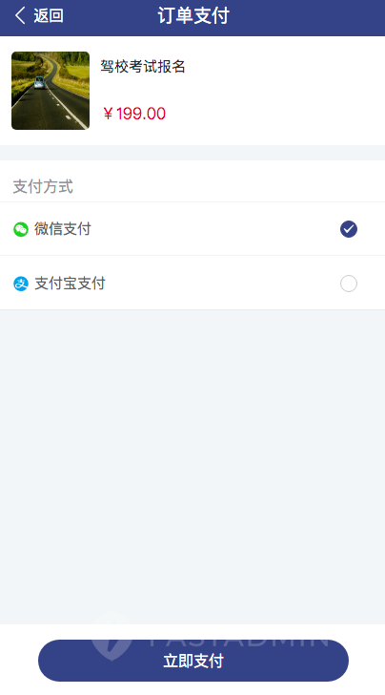Click the white checkmark inside the blue circle

(x=349, y=229)
